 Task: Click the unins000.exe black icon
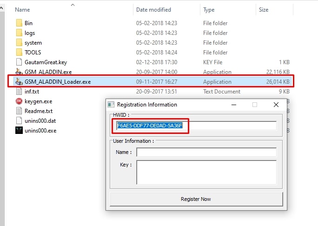(x=19, y=130)
